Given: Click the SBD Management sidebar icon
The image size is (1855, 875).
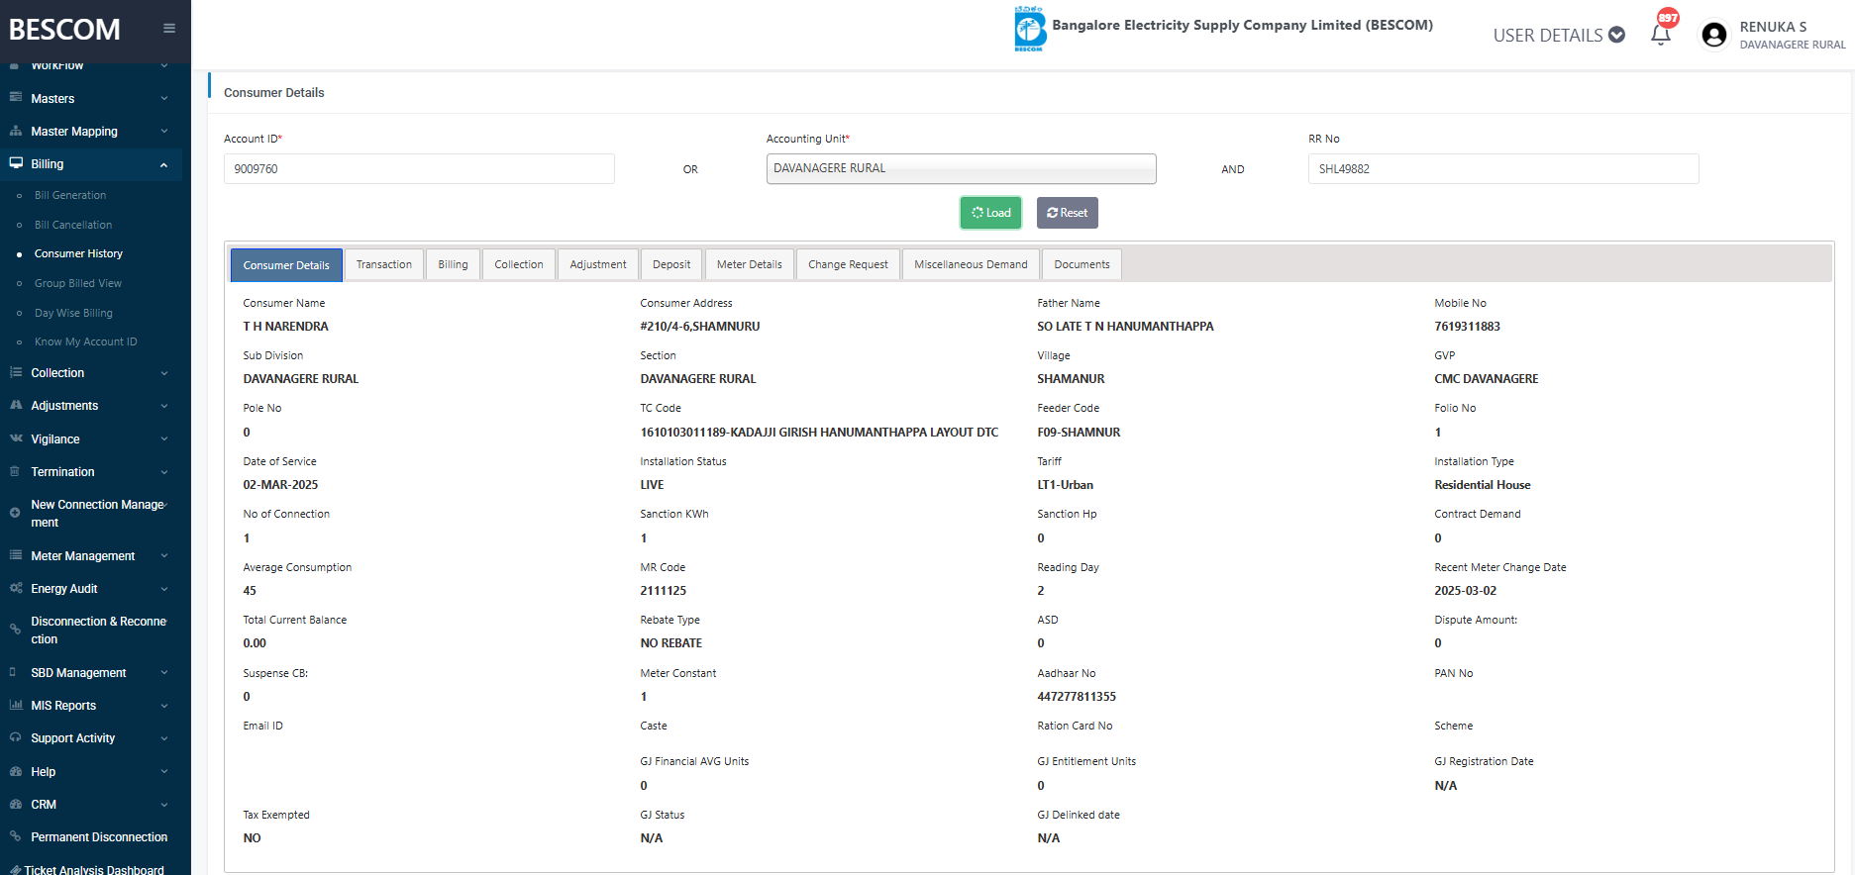Looking at the screenshot, I should coord(14,672).
